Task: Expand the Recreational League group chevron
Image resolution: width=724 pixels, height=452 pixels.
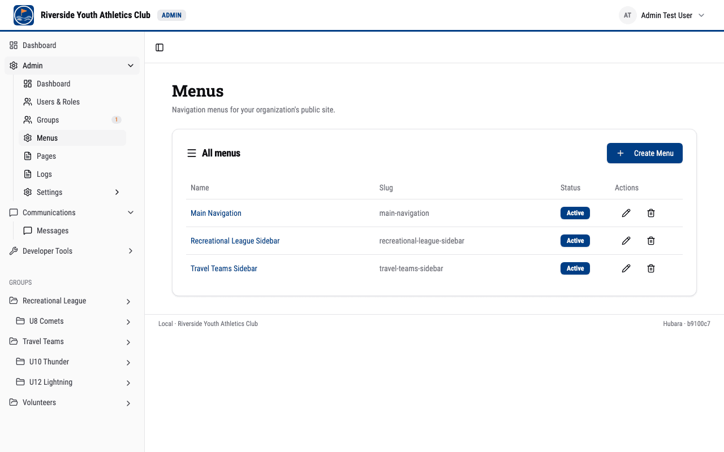Action: coord(128,302)
